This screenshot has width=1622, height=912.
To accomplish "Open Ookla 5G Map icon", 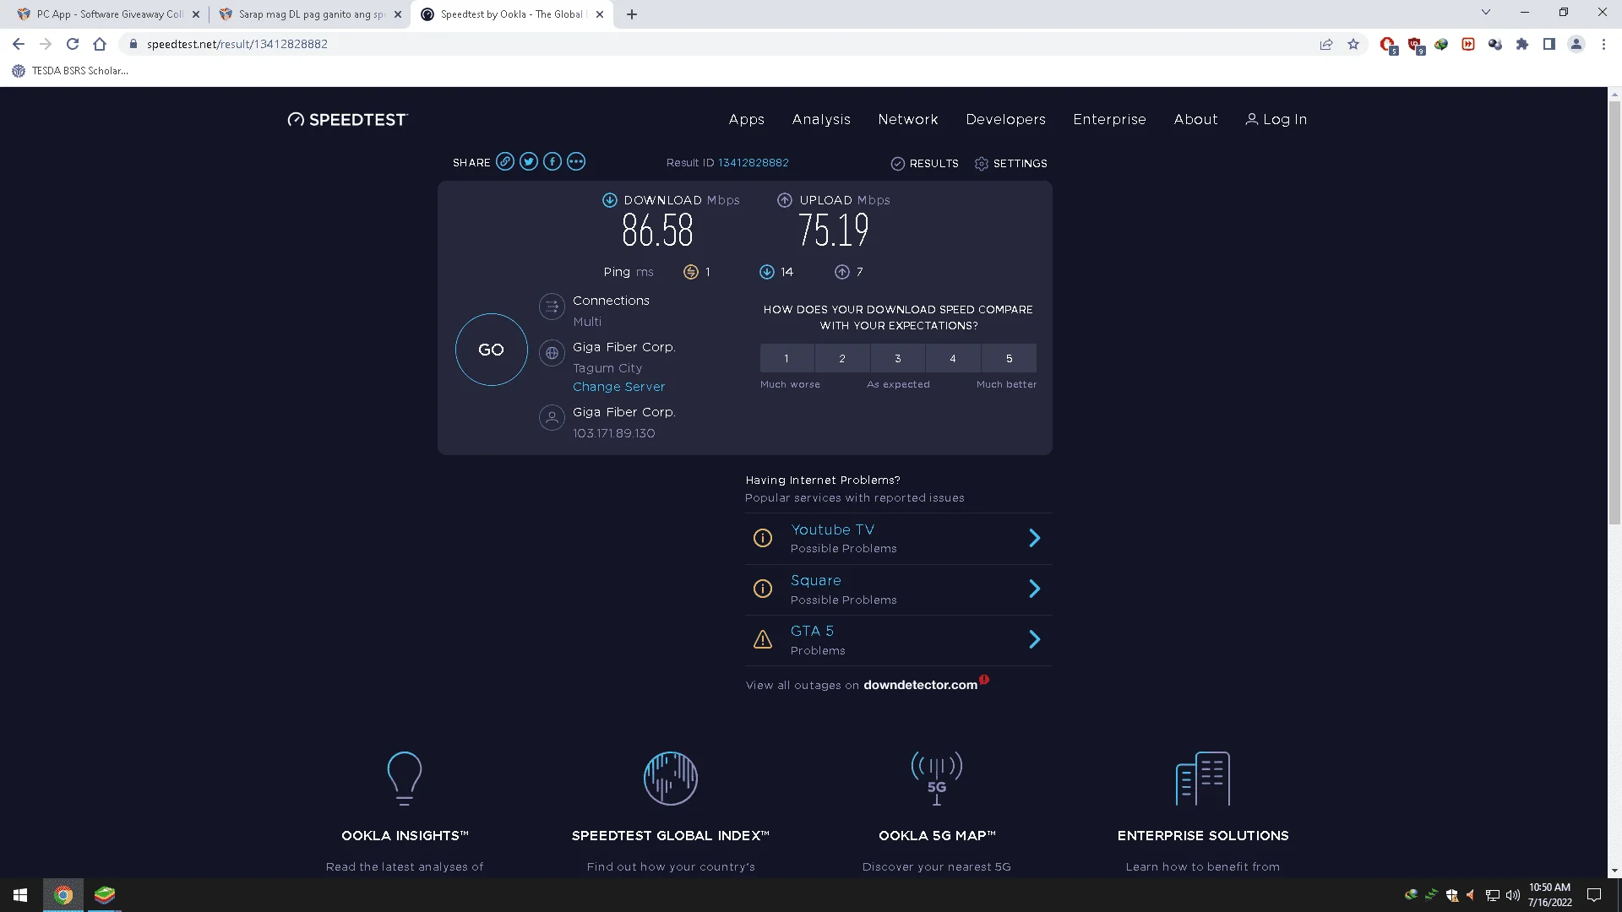I will point(937,779).
